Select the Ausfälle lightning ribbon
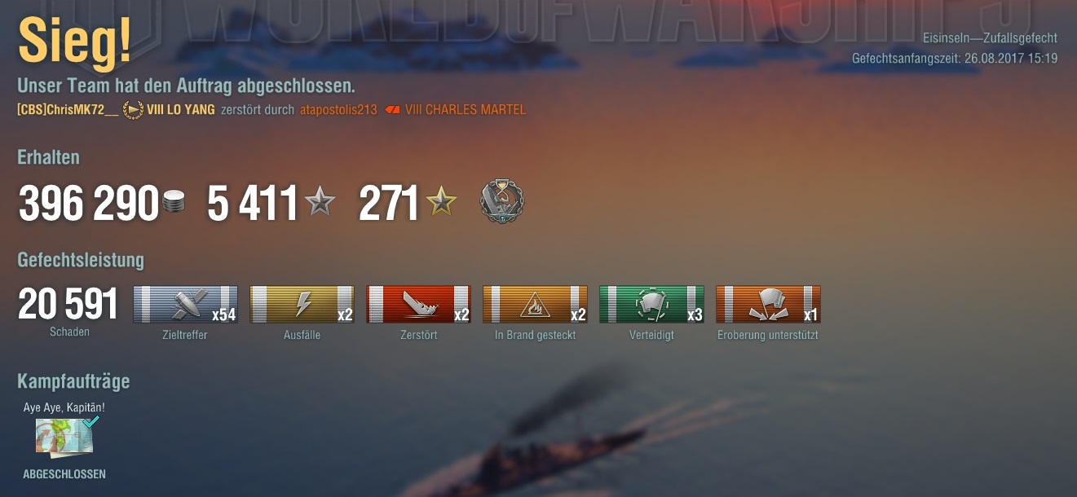The image size is (1077, 497). coord(302,305)
